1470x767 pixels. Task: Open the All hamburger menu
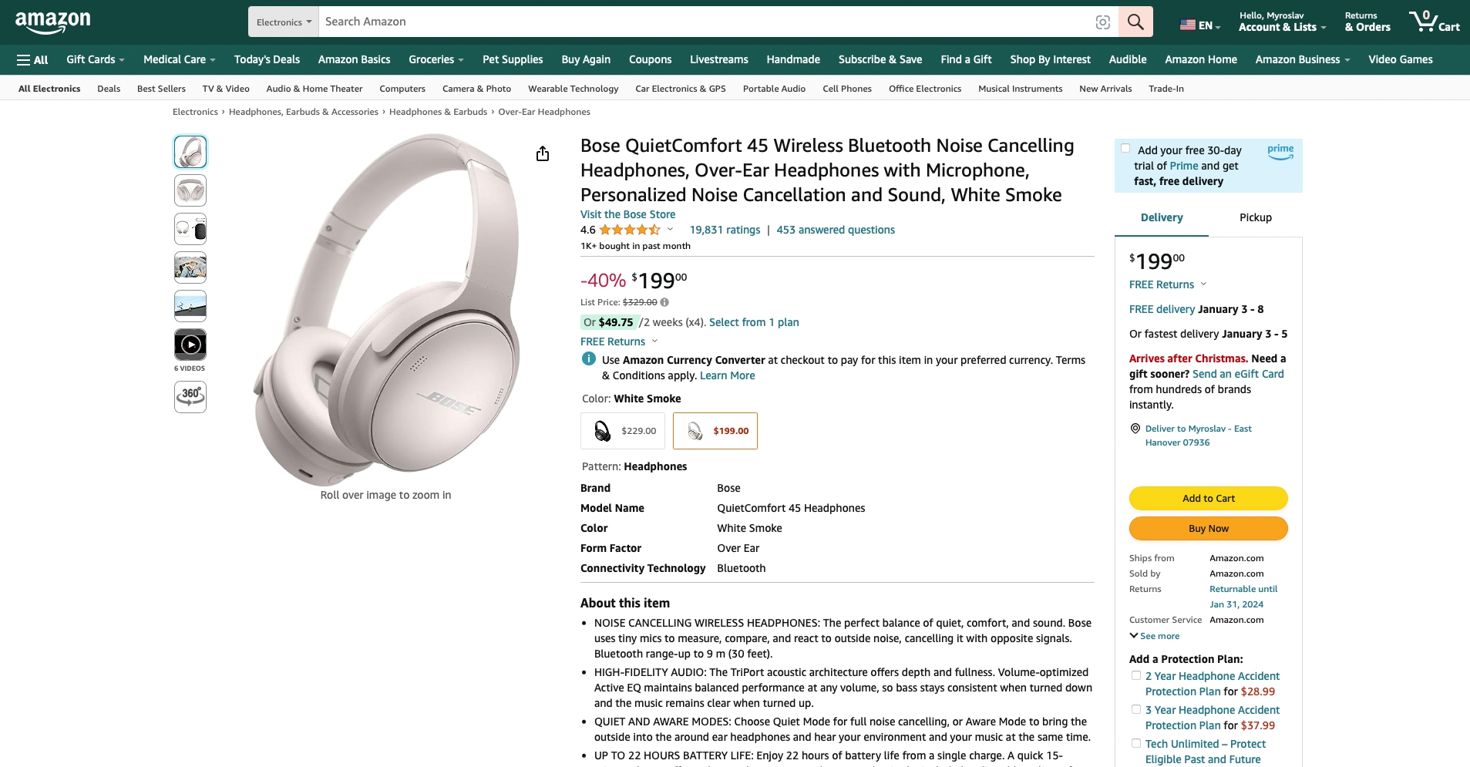click(x=32, y=59)
